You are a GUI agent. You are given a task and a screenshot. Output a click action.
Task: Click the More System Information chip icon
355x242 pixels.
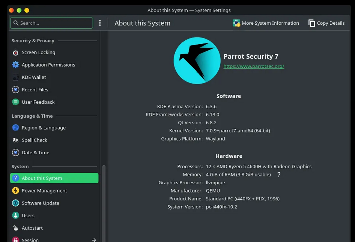tap(236, 23)
